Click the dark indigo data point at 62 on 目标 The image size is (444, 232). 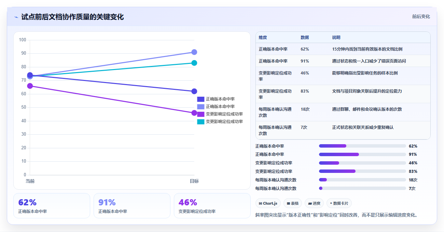pyautogui.click(x=194, y=91)
